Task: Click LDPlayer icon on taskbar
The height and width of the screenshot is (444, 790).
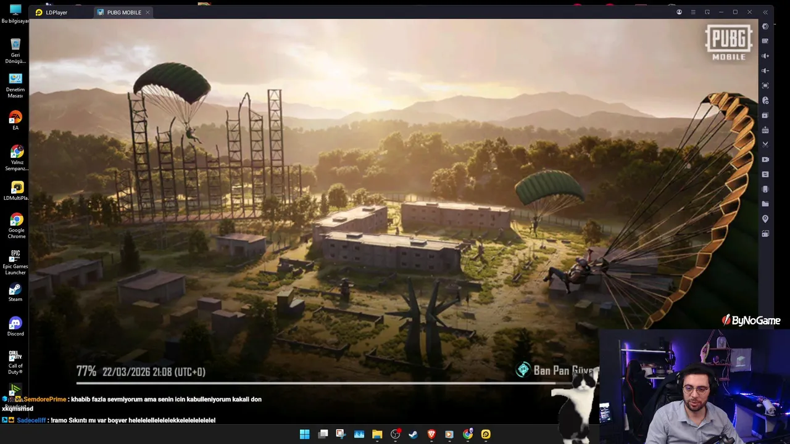Action: click(486, 434)
